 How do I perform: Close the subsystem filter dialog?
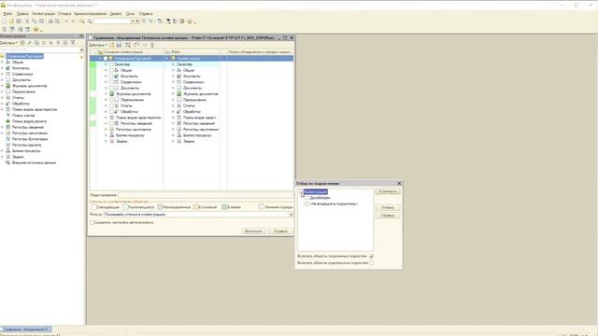(399, 184)
